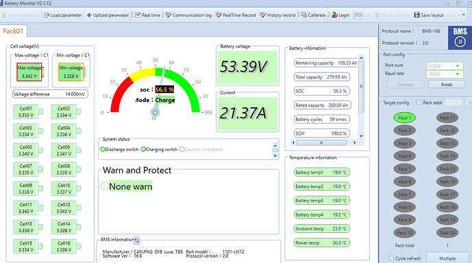The image size is (472, 263).
Task: Open the History record view
Action: click(x=277, y=15)
